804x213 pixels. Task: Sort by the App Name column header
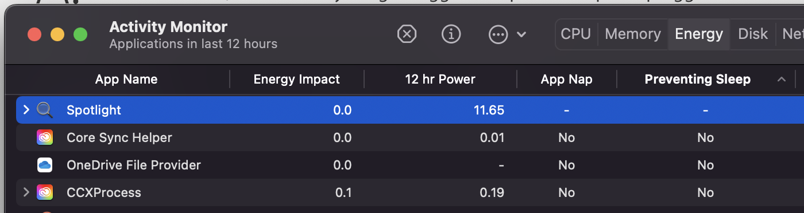[126, 80]
